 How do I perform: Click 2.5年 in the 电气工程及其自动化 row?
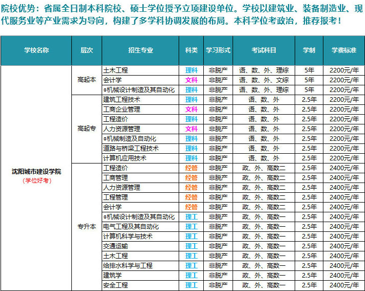(309, 227)
